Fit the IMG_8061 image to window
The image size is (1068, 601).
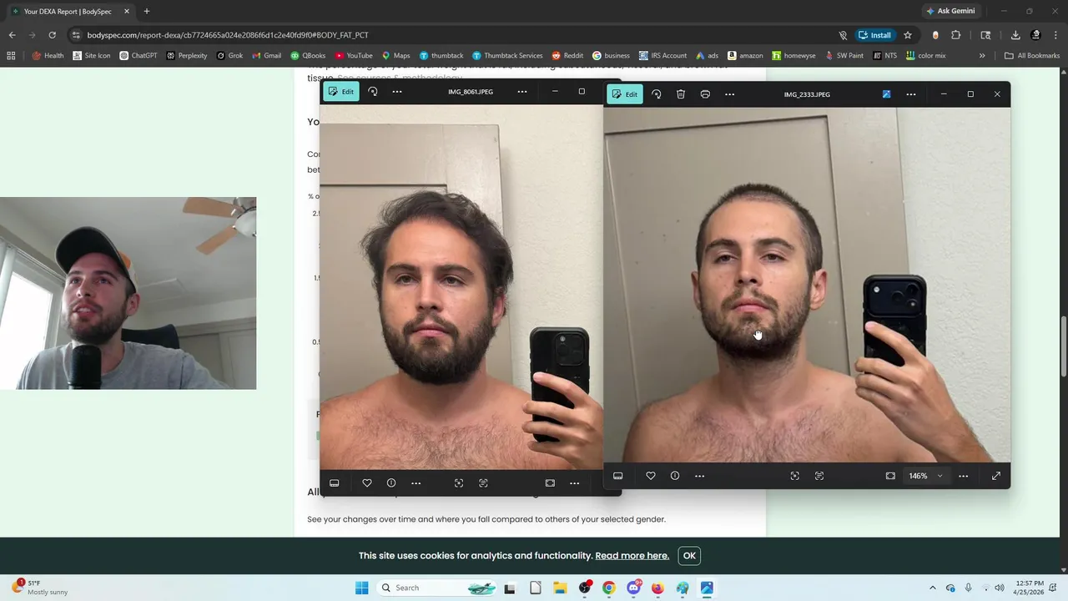point(550,483)
